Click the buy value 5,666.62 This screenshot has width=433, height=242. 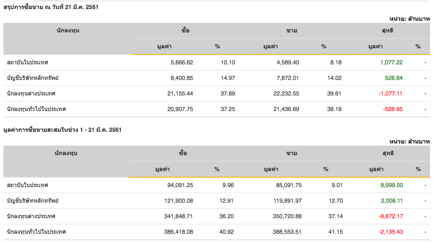coord(182,62)
